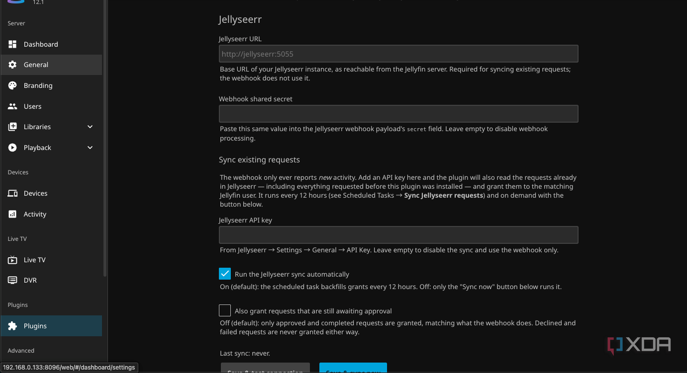
Task: Expand the Playback submenu chevron
Action: 90,148
